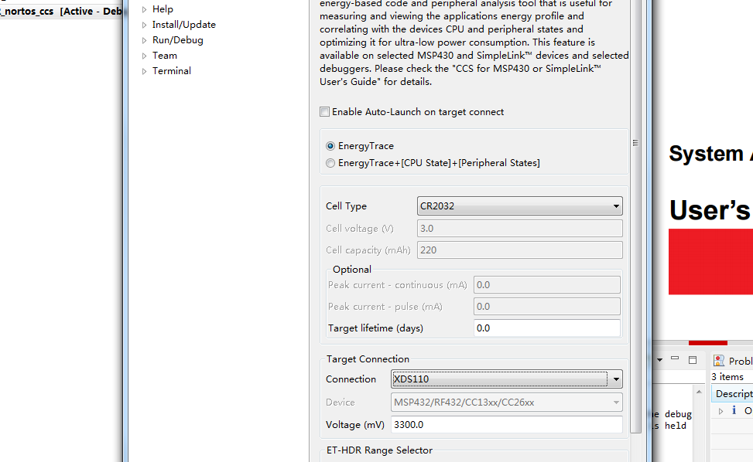Click the Cell voltage field
This screenshot has width=753, height=462.
pyautogui.click(x=519, y=228)
